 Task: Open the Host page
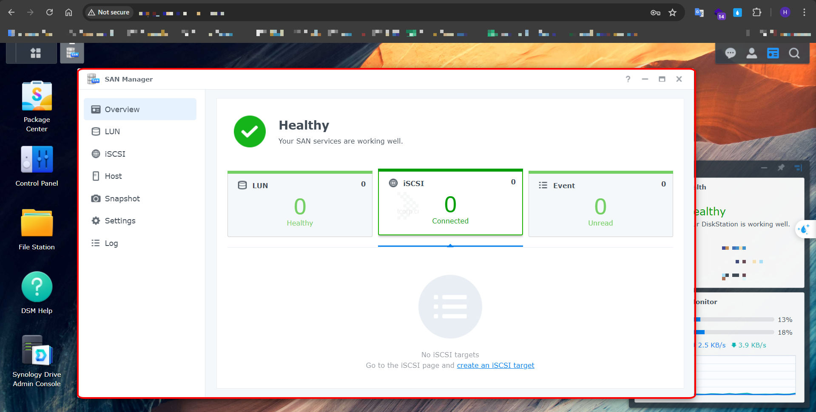[x=113, y=176]
